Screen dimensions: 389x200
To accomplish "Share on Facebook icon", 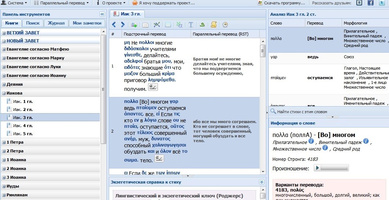I will [x=371, y=3].
